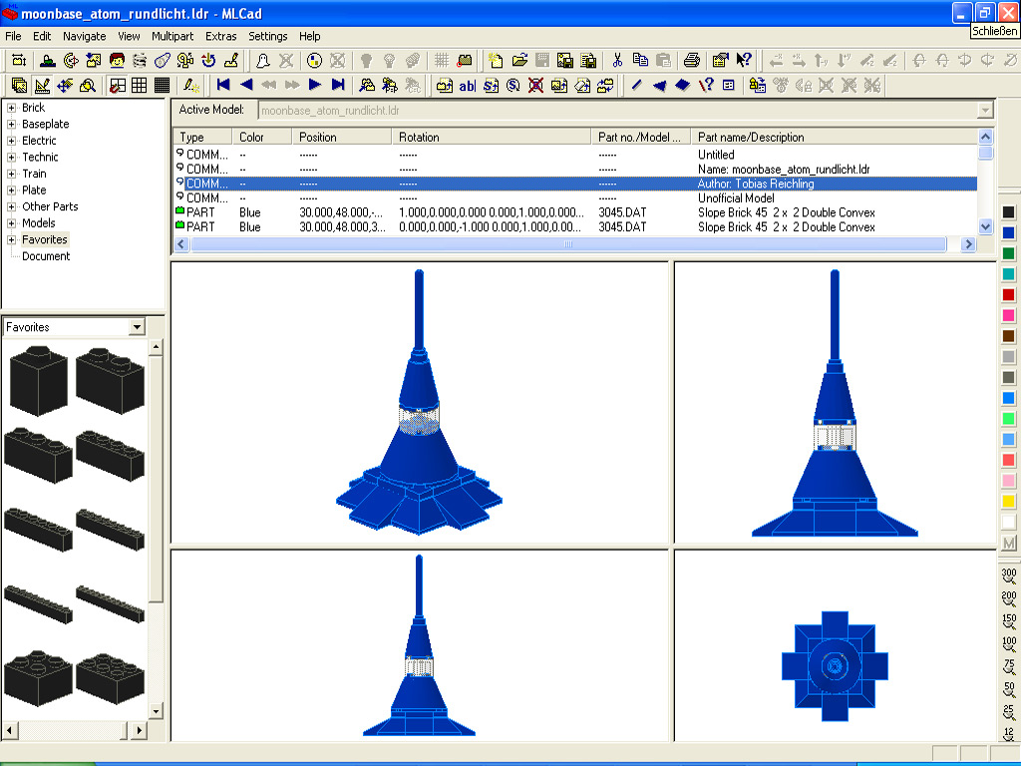1021x766 pixels.
Task: Expand the Baseplate tree node
Action: point(12,124)
